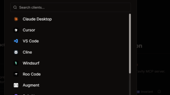Screen dimensions: 170x95
Task: Click the blue VS Code logo icon
Action: (x=16, y=41)
